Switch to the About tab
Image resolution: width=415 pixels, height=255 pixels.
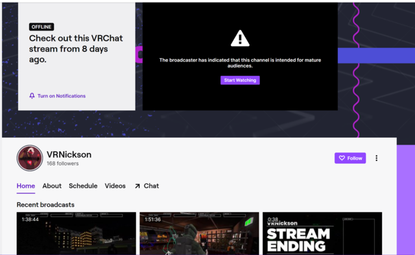click(52, 186)
